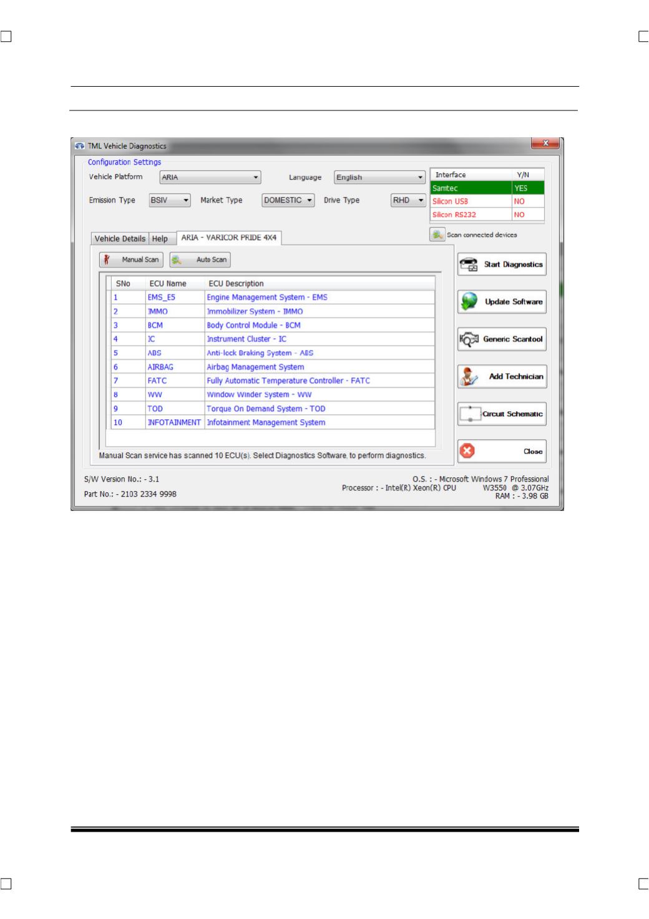Image resolution: width=649 pixels, height=919 pixels.
Task: Click the Generic Scantool button label
Action: pyautogui.click(x=513, y=339)
